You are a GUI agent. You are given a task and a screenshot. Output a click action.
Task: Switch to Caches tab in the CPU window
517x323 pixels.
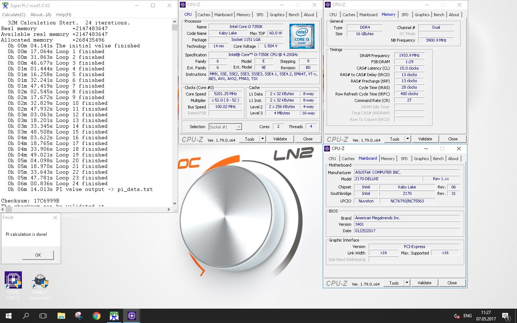(204, 15)
